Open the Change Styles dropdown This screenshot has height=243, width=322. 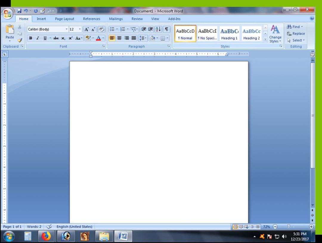pos(275,34)
